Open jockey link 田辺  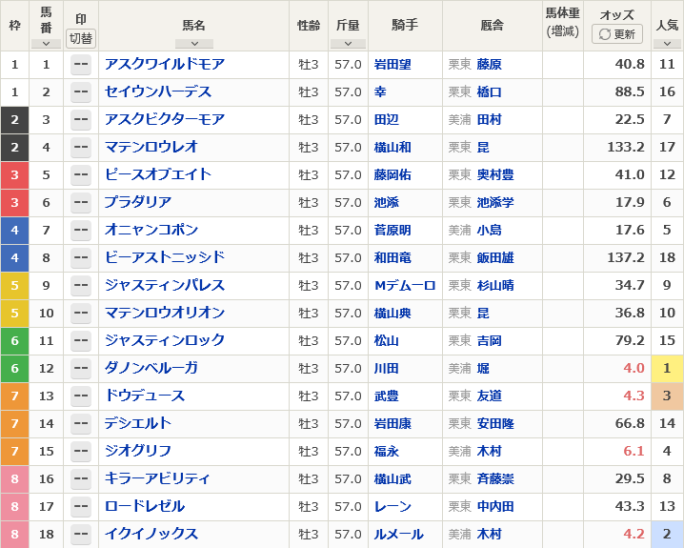point(387,119)
